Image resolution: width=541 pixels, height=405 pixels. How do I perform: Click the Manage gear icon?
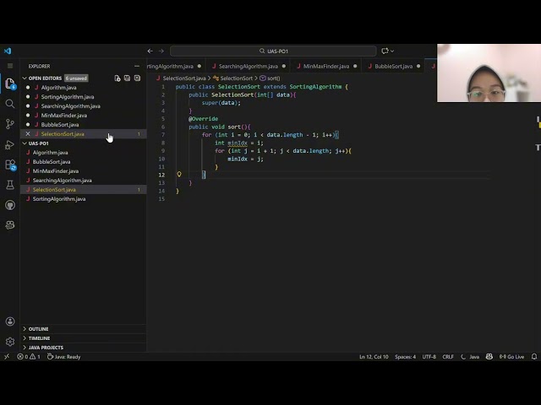[x=10, y=342]
